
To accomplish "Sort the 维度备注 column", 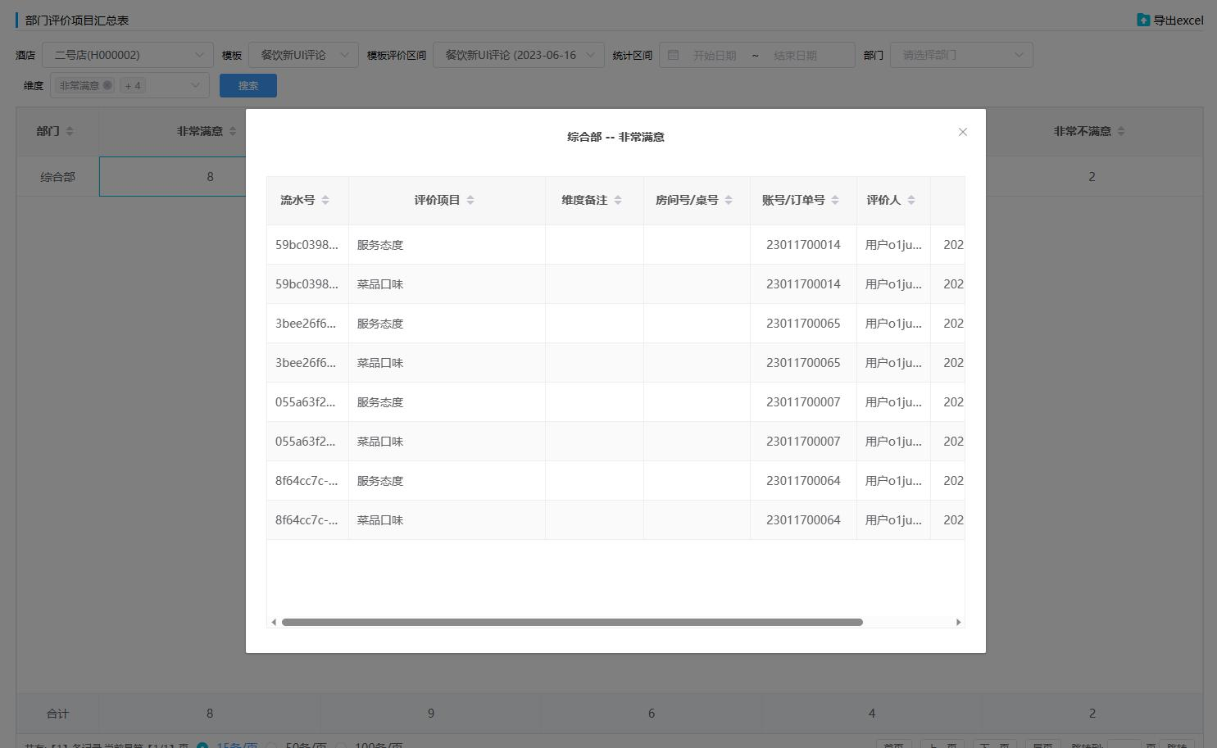I will [618, 200].
